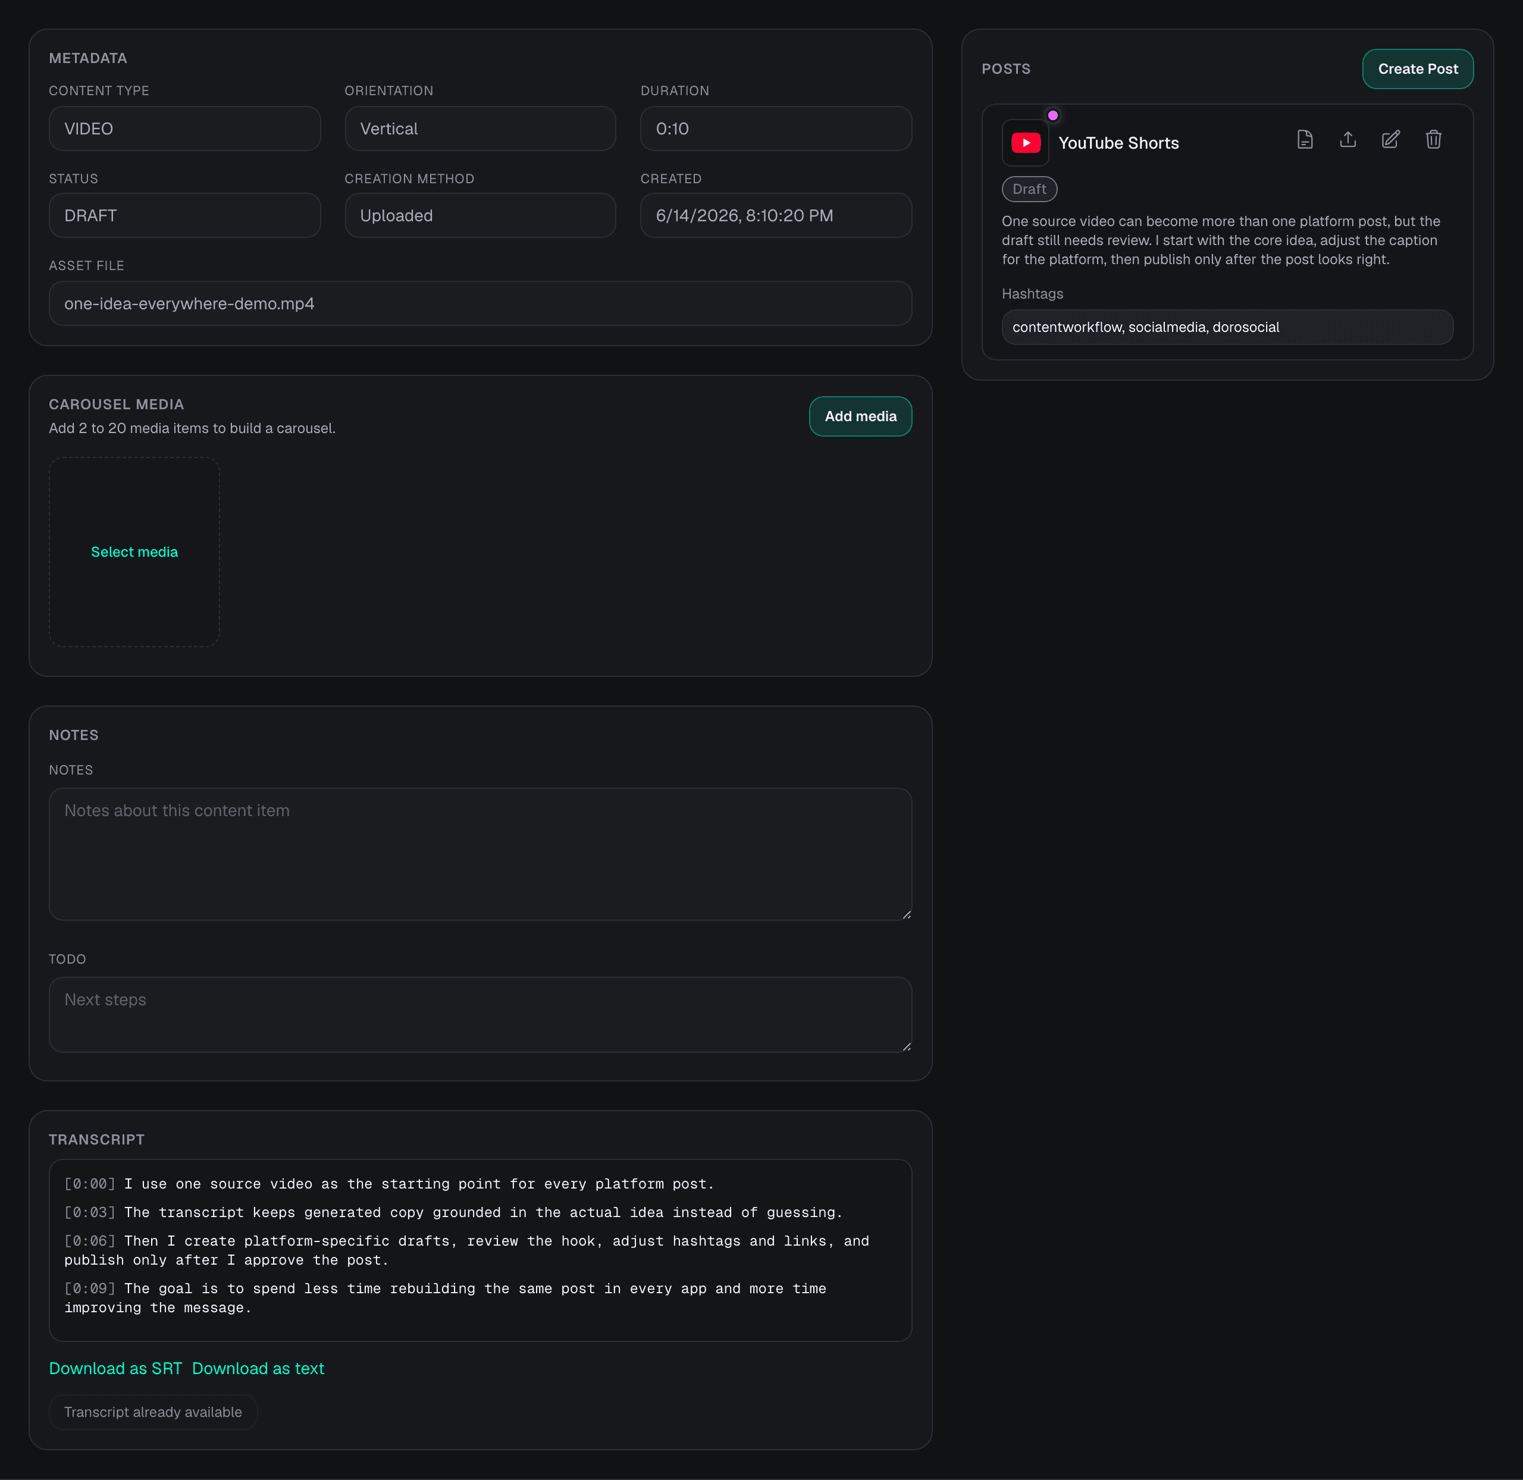The height and width of the screenshot is (1480, 1523).
Task: Click the Orientation field showing Vertical
Action: [x=480, y=129]
